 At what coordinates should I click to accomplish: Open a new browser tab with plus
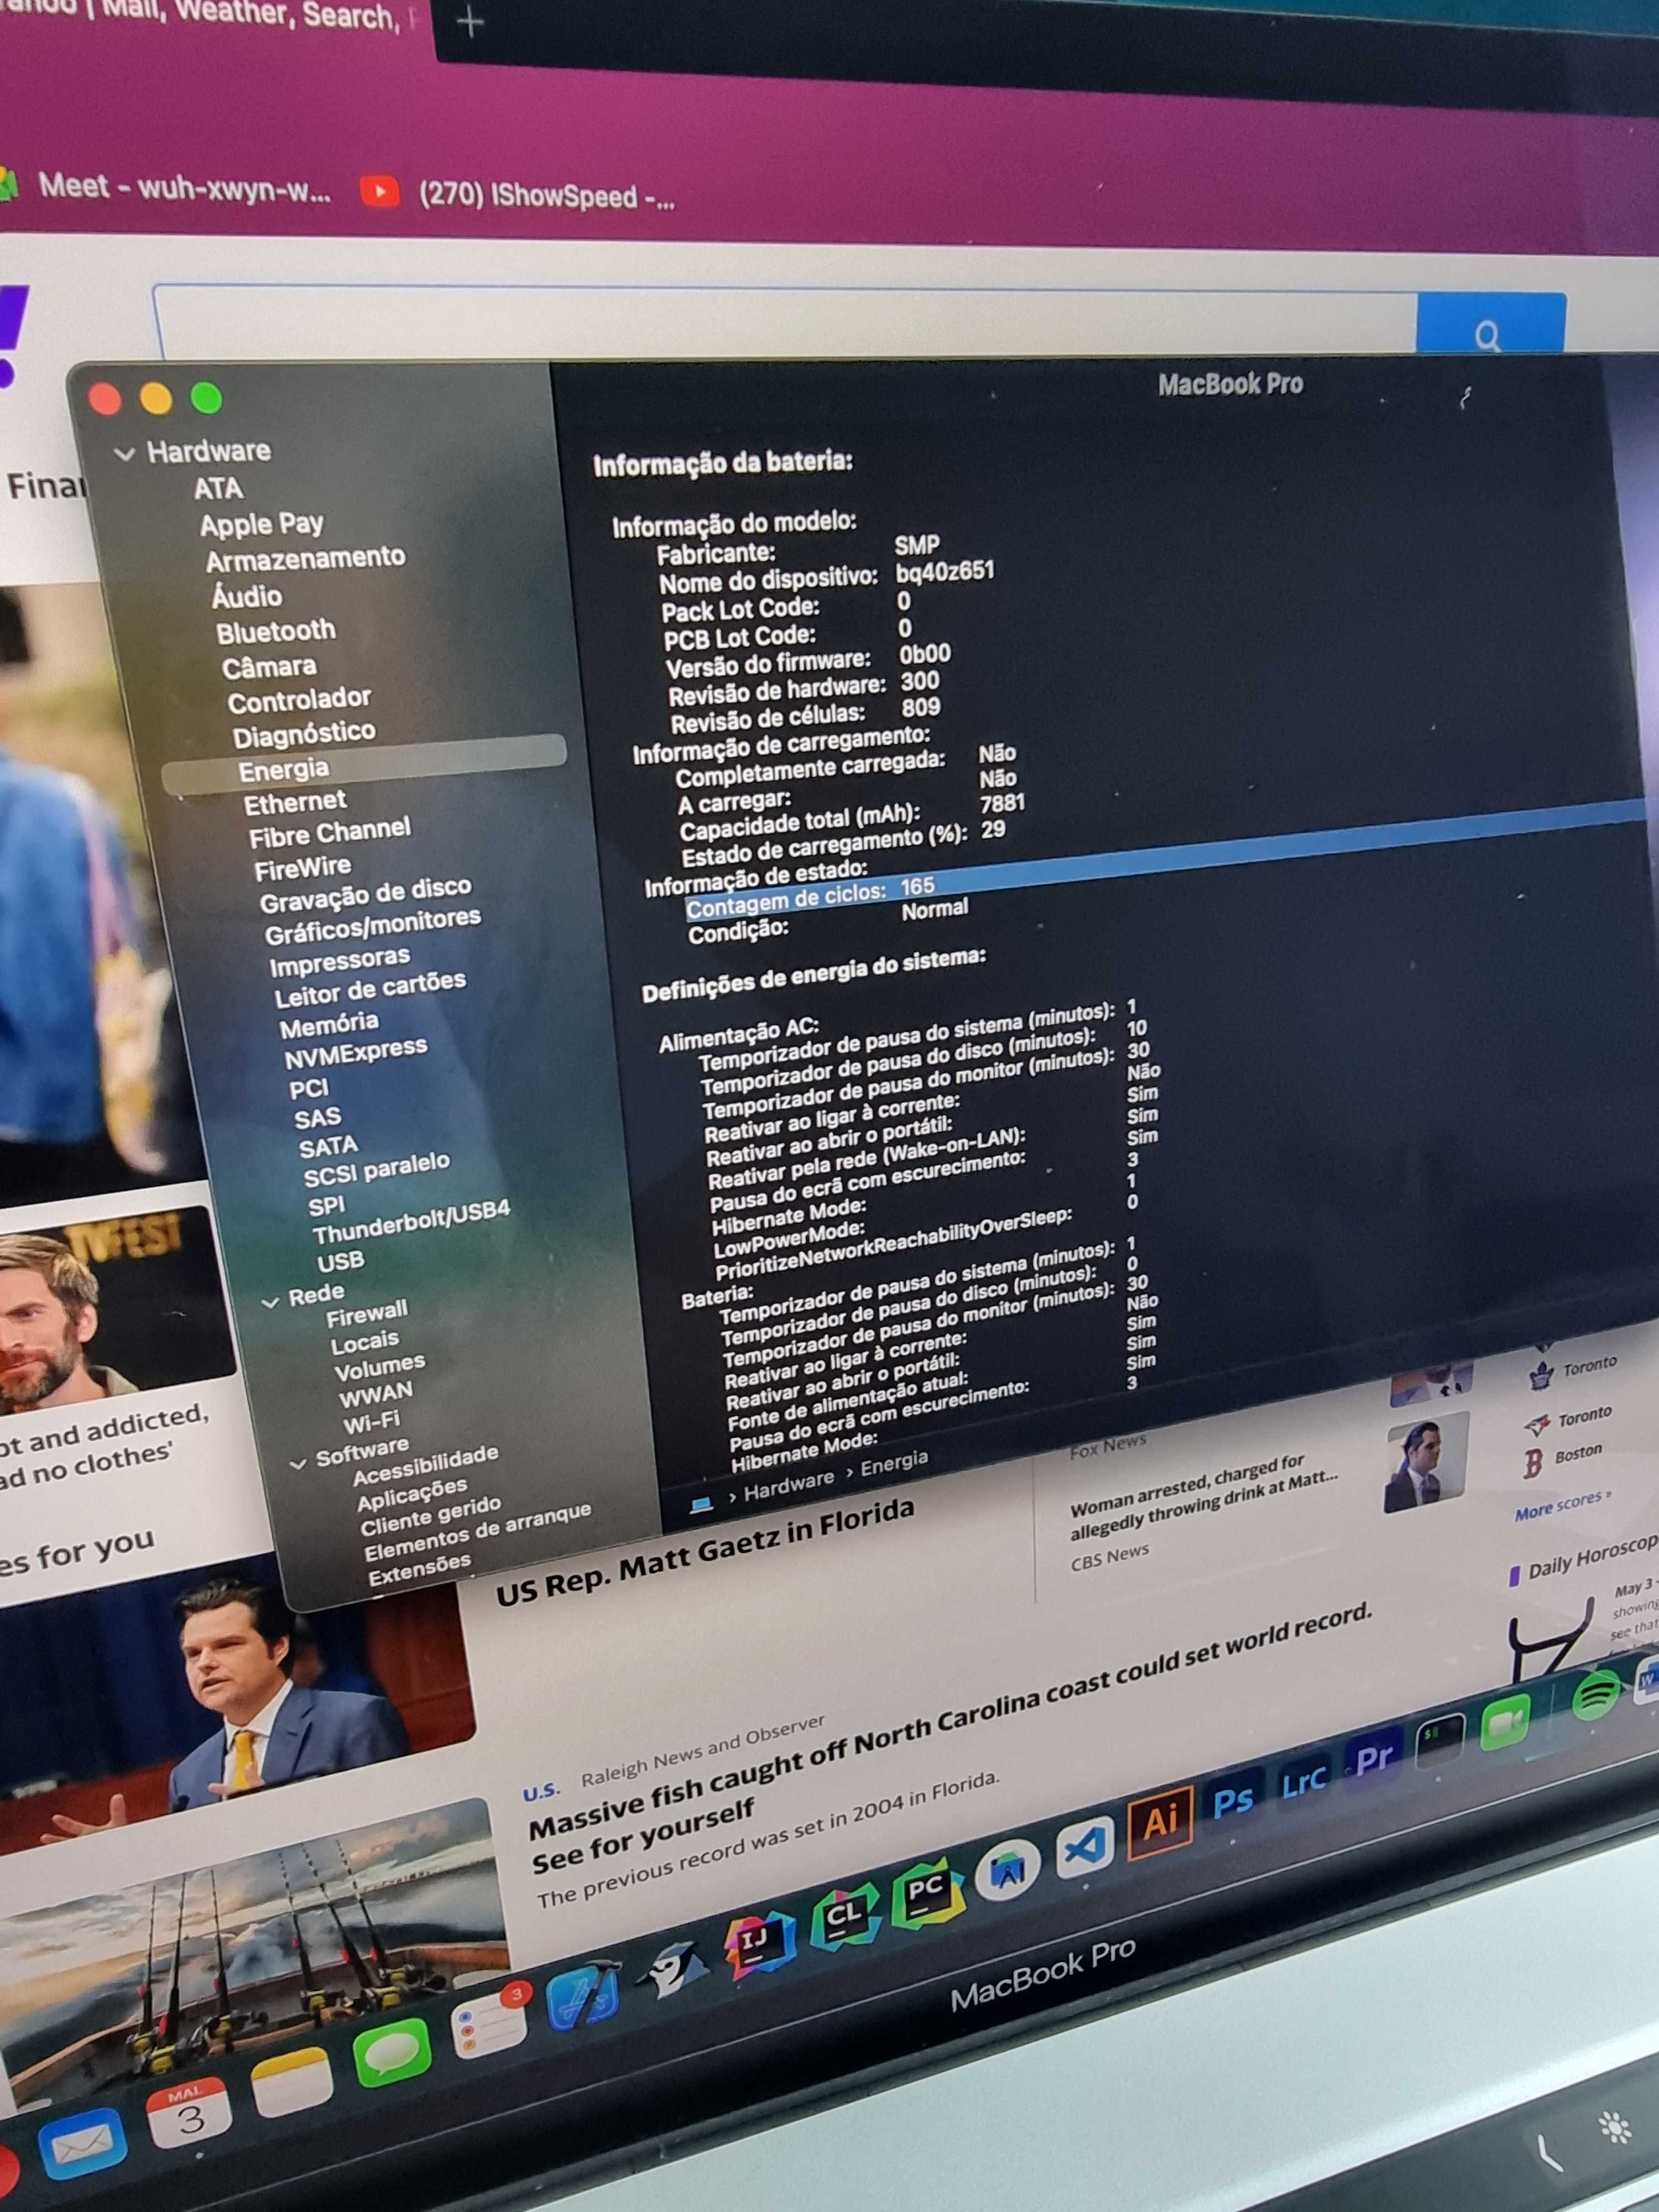[x=469, y=22]
